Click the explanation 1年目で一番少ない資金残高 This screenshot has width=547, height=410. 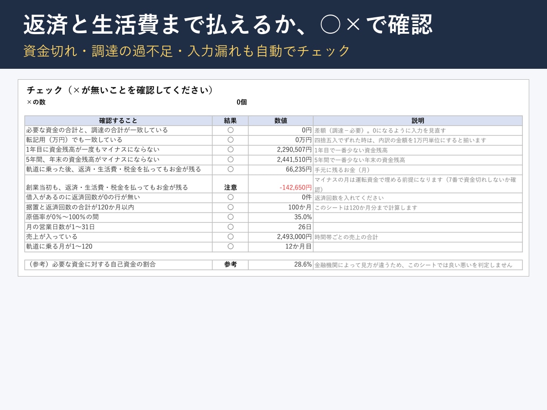351,150
